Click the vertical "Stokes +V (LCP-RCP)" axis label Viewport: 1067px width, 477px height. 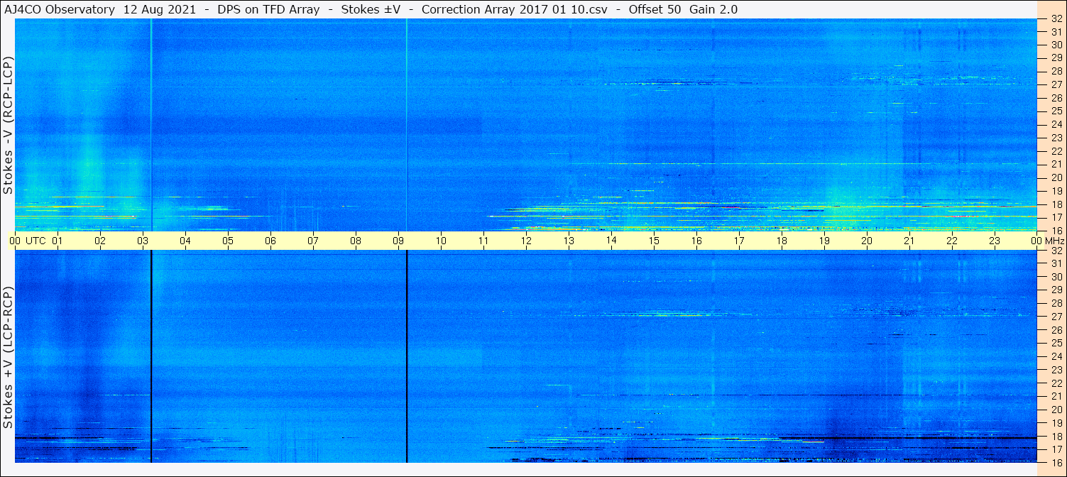pos(8,358)
